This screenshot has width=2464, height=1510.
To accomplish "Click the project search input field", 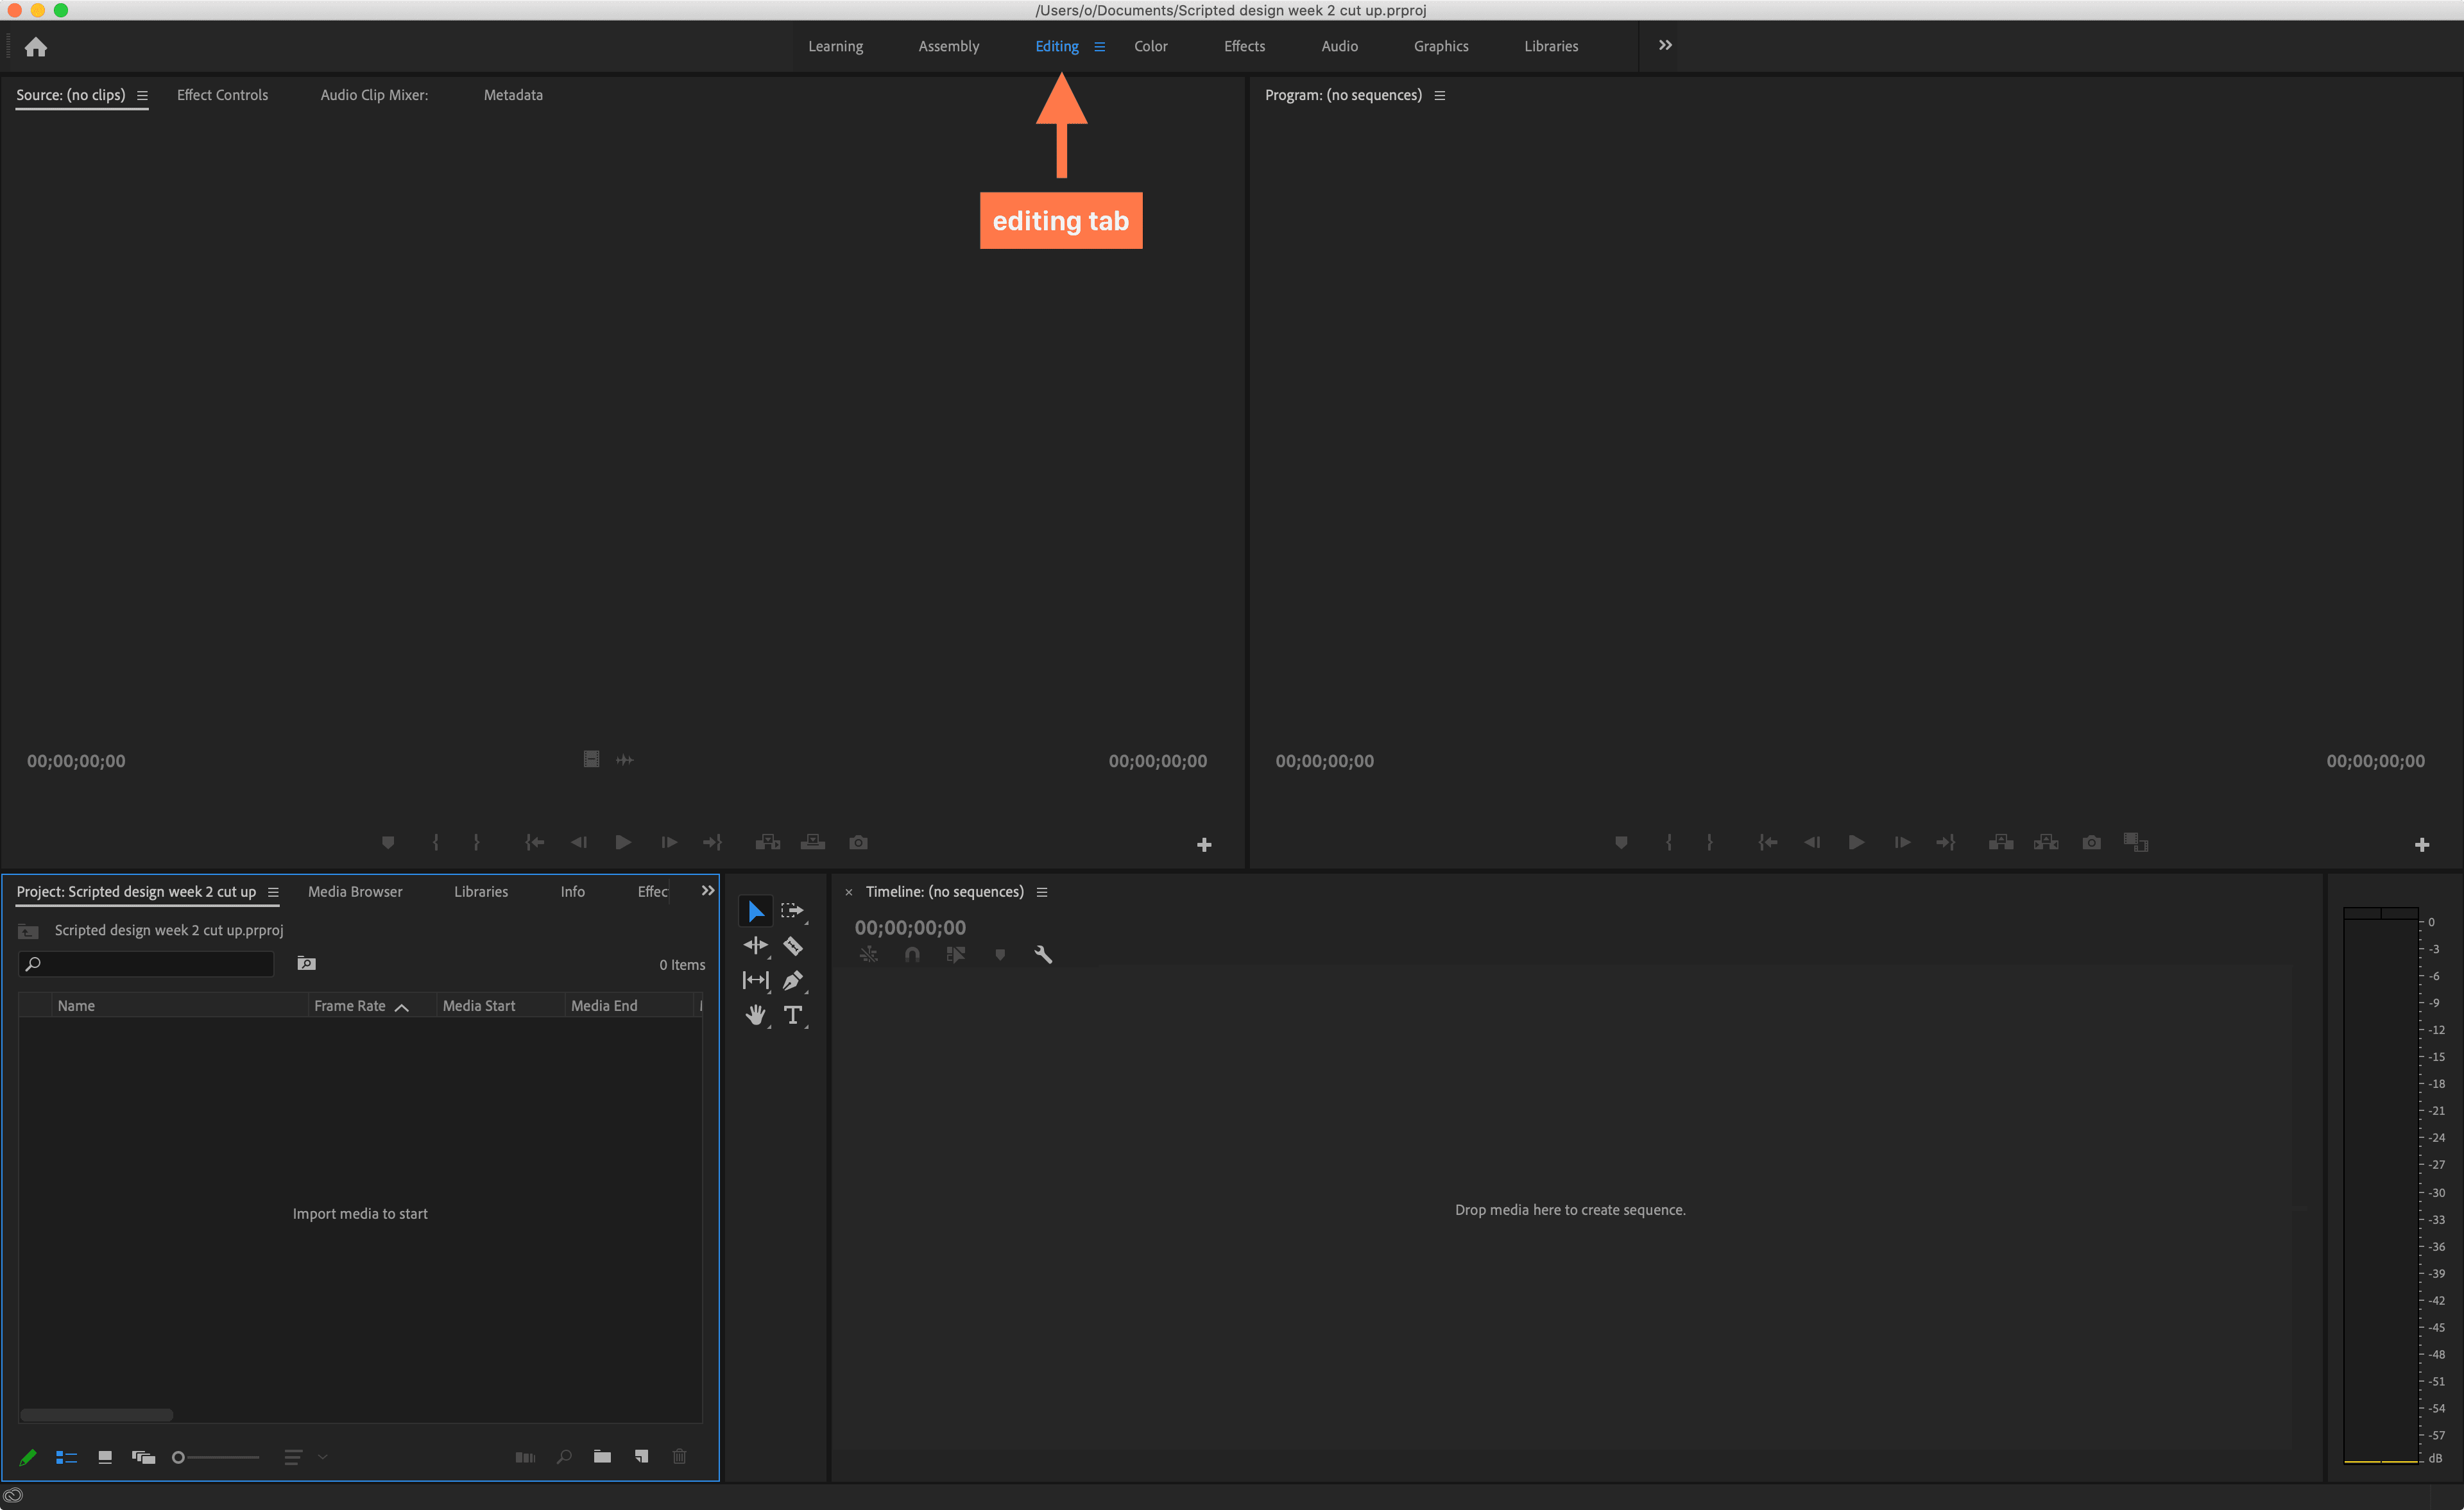I will (155, 964).
